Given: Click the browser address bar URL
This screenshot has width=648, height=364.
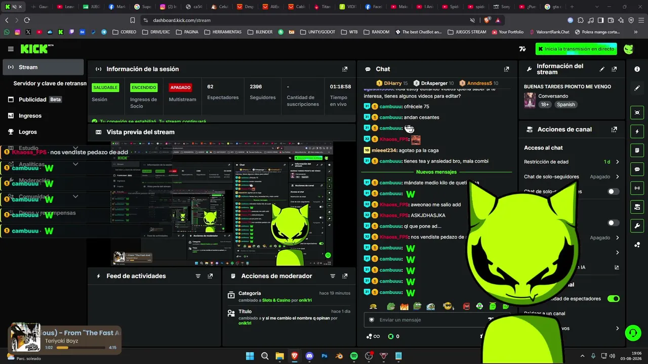Looking at the screenshot, I should [x=182, y=20].
